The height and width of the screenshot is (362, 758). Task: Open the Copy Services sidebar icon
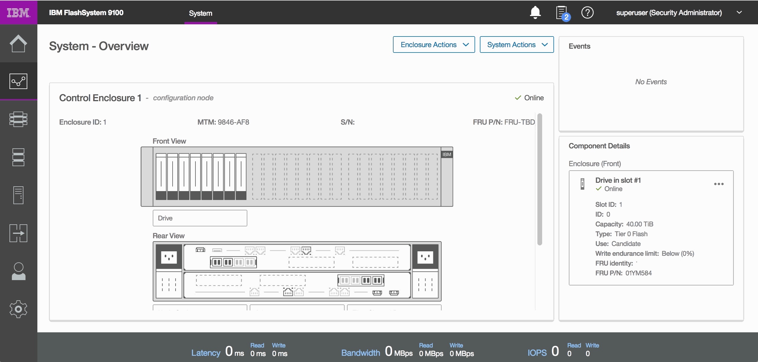pos(18,233)
